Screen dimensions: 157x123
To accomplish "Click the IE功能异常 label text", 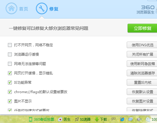I will click(23, 83).
